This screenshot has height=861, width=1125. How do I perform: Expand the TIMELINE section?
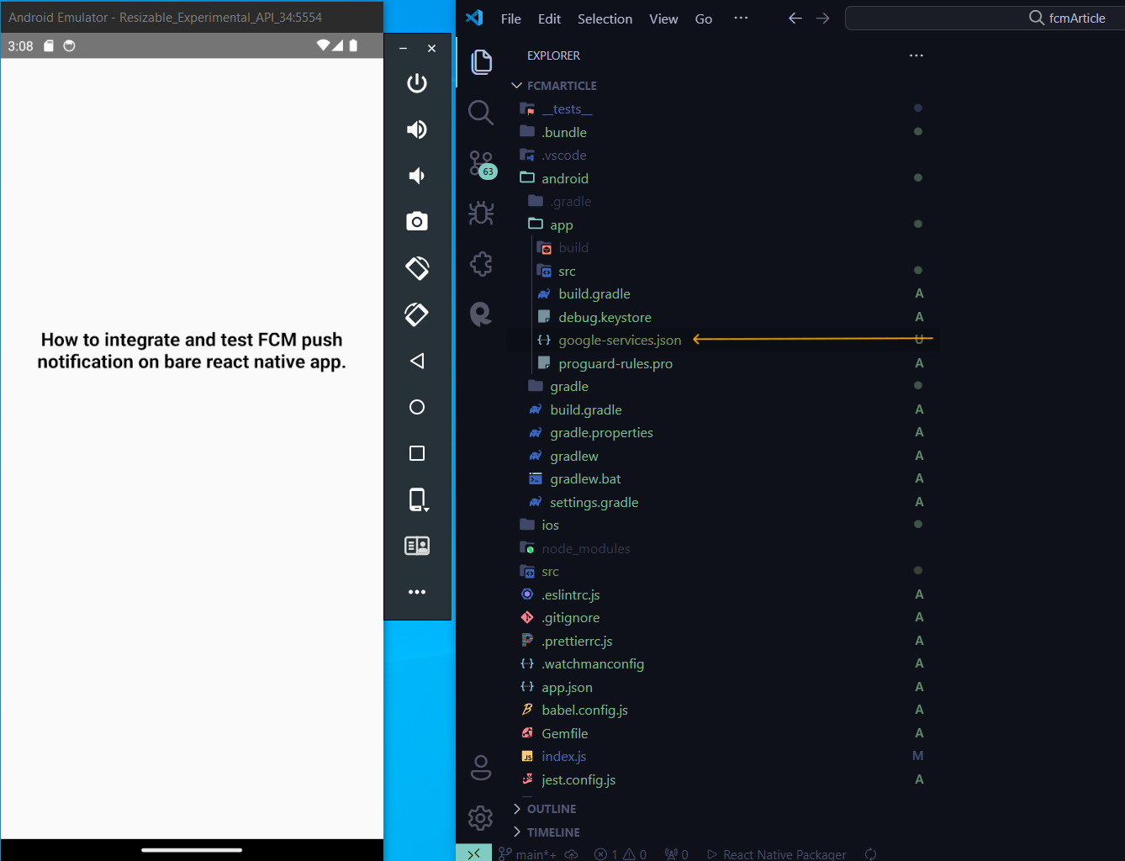coord(723,832)
